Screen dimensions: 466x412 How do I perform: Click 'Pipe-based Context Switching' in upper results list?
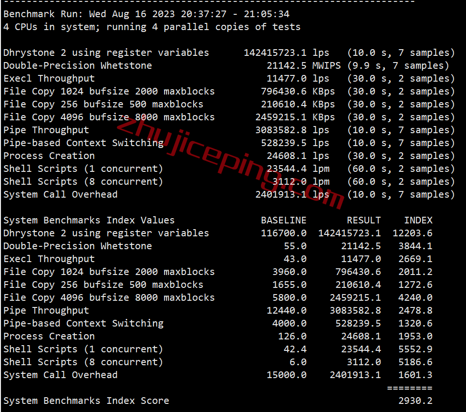[x=83, y=143]
